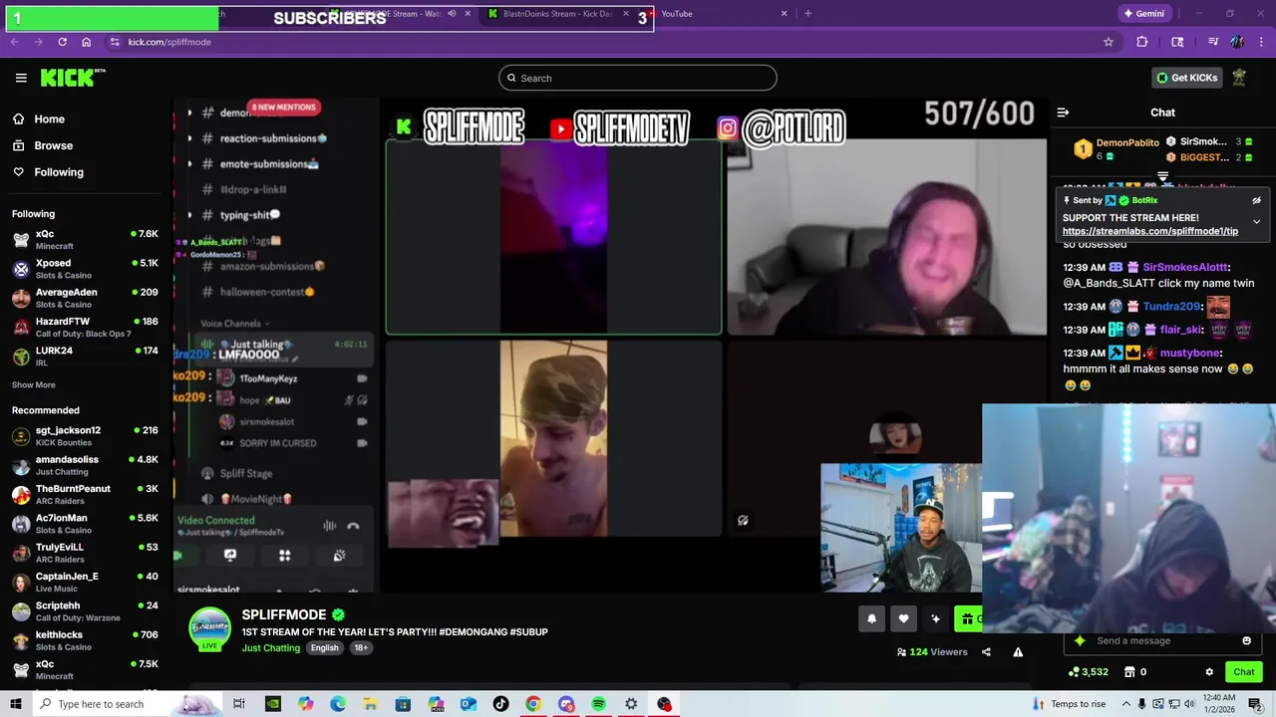Open Spotify from the taskbar

(598, 704)
